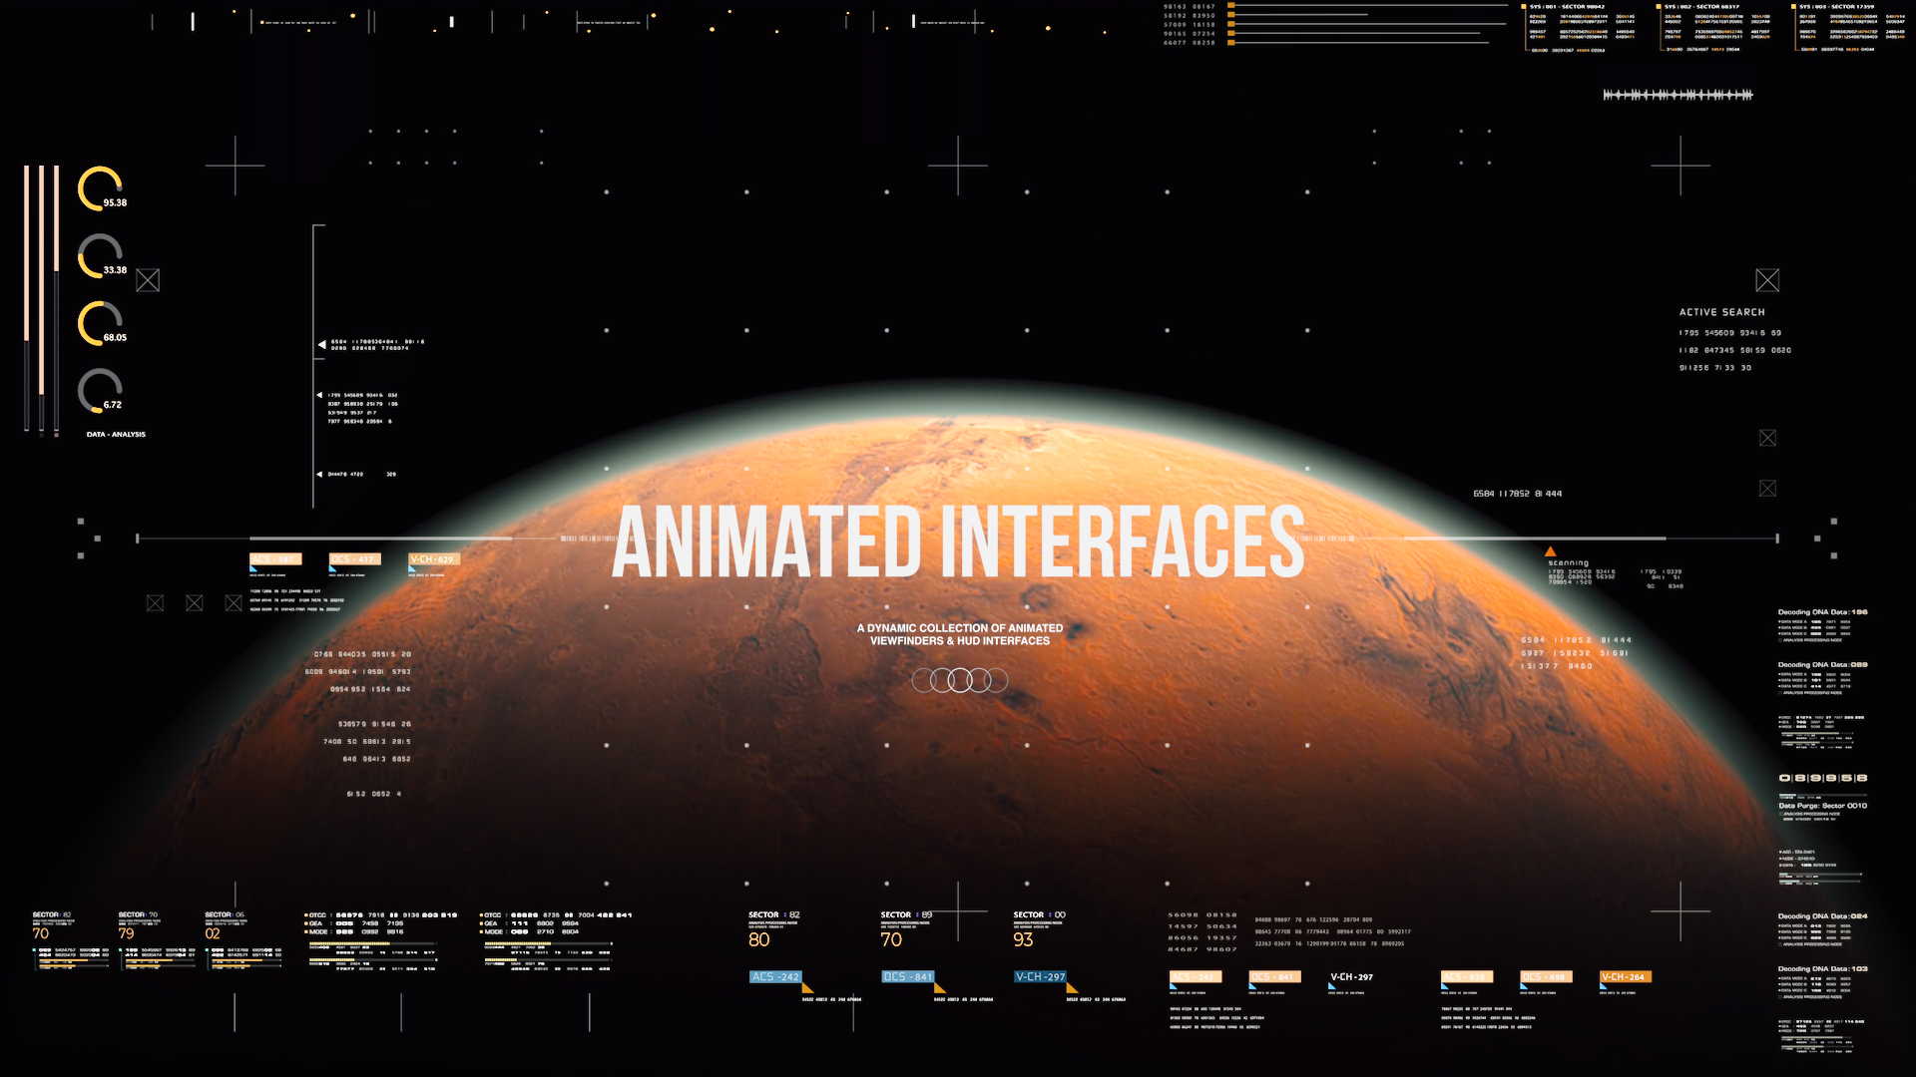This screenshot has width=1916, height=1077.
Task: Select the V-CH-297 channel tag
Action: 1041,977
